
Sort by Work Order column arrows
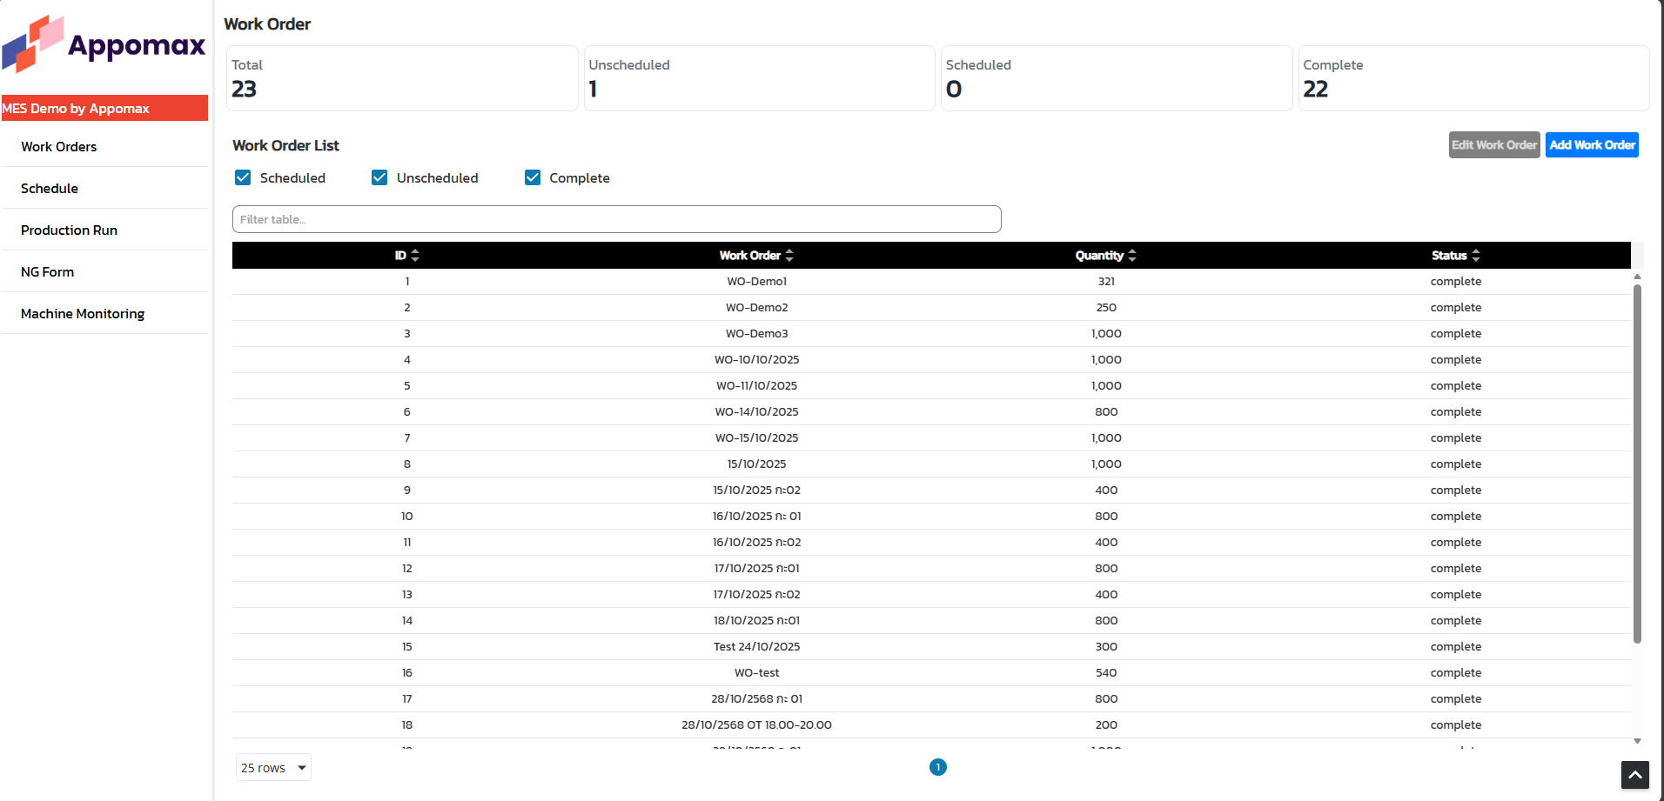tap(789, 256)
